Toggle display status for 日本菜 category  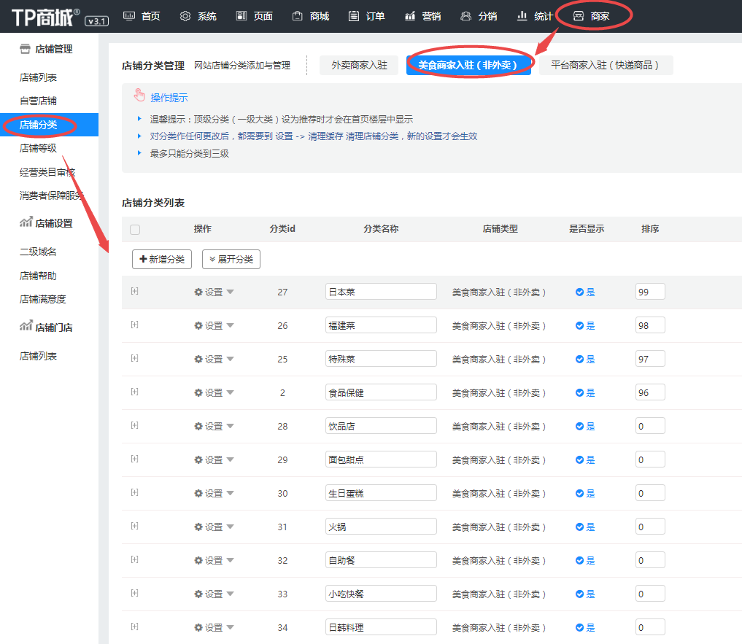[584, 291]
